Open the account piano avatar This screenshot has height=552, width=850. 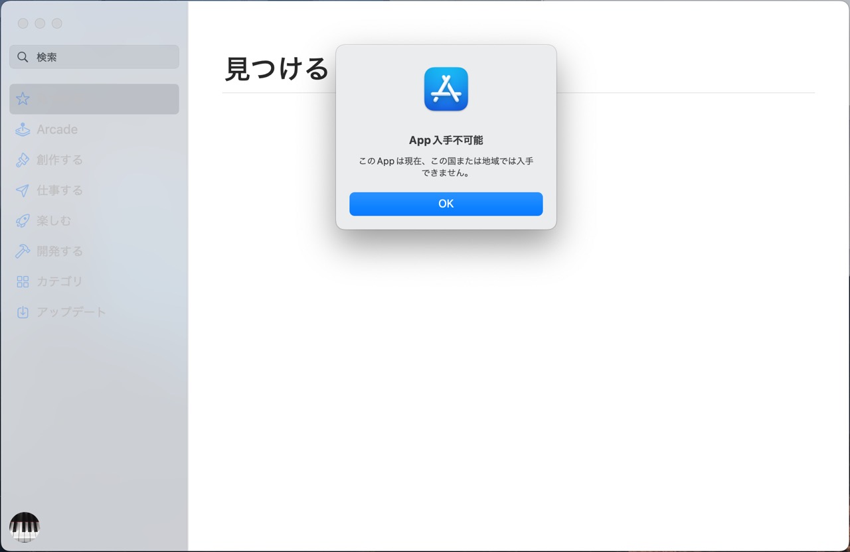(x=25, y=527)
